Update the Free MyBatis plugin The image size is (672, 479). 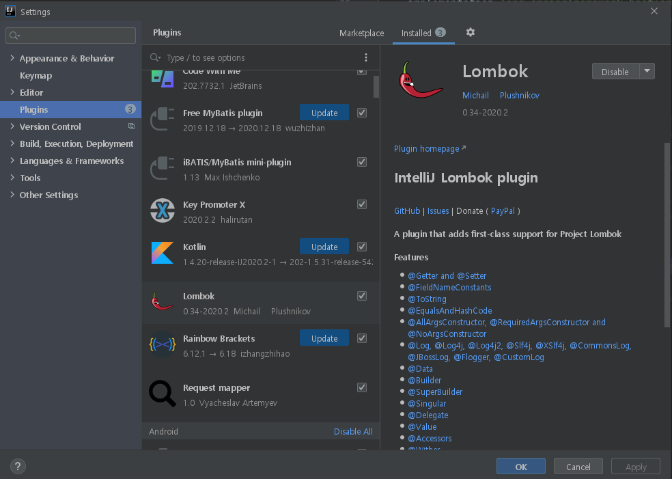(324, 113)
